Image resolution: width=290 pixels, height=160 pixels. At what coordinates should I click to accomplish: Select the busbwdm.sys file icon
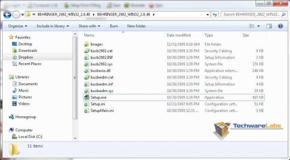(x=87, y=91)
